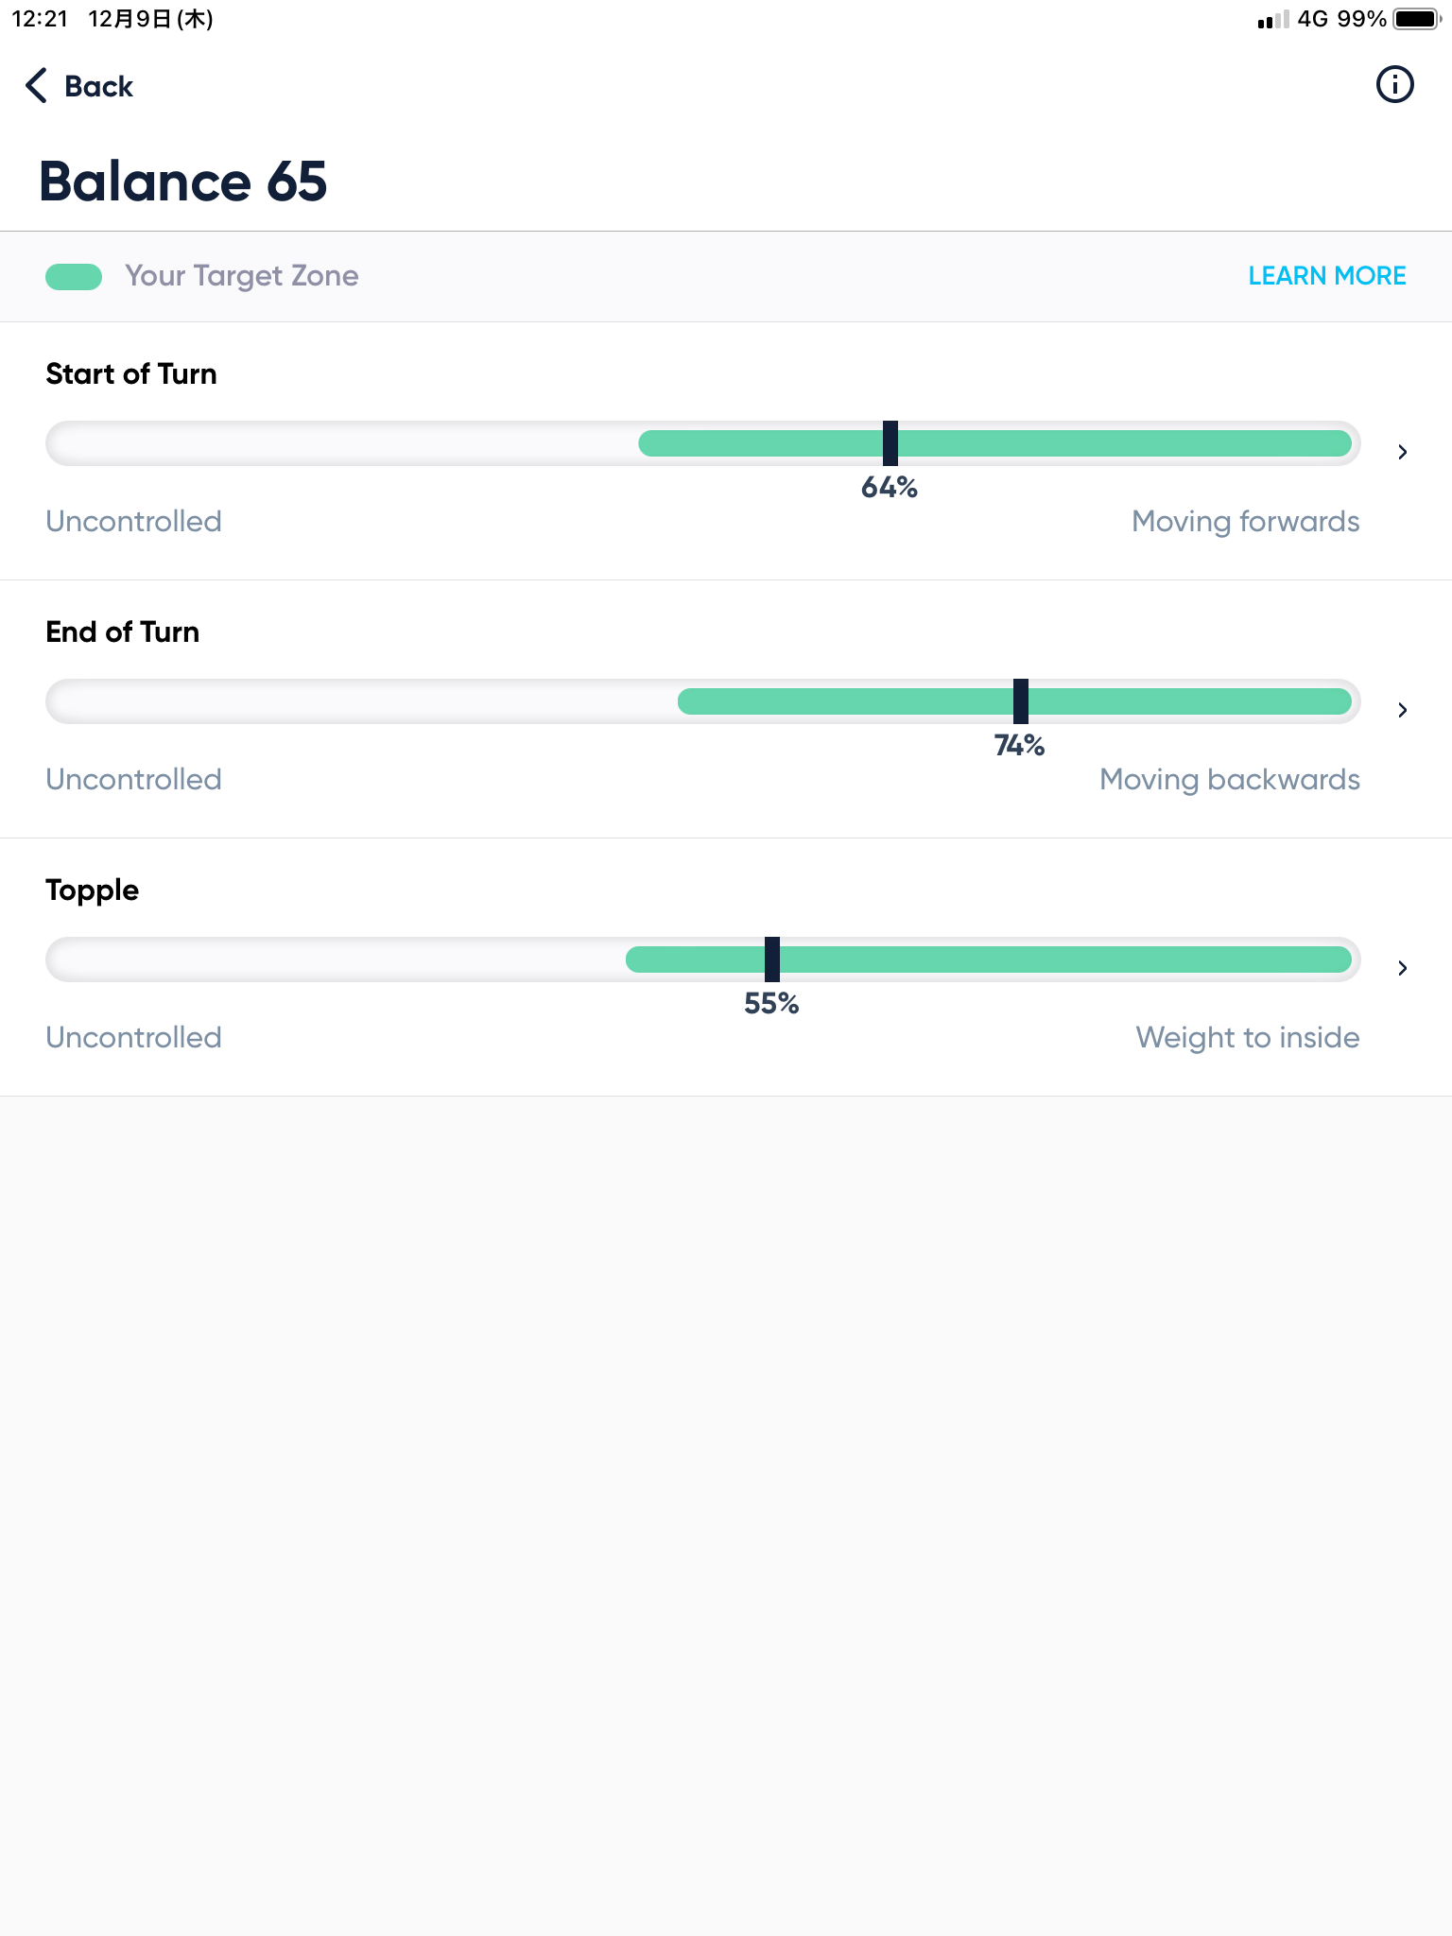Screen dimensions: 1452x1936
Task: Select the Start of Turn heading
Action: coord(131,374)
